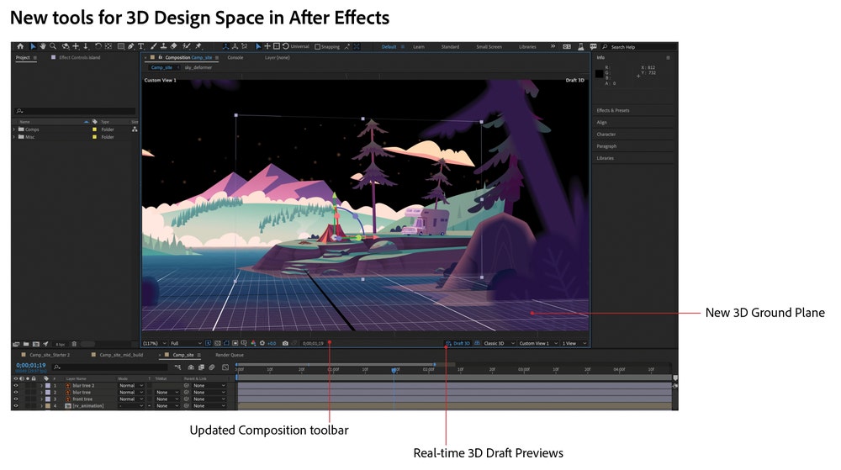This screenshot has width=841, height=470.
Task: Select the Hand tool
Action: tap(43, 46)
